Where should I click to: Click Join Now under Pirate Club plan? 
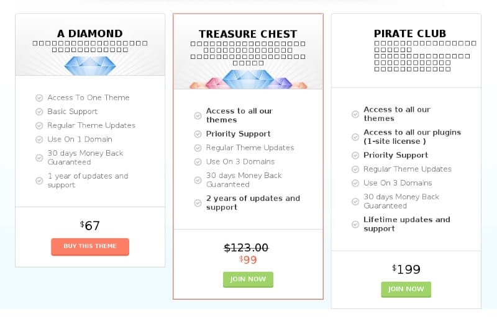tap(406, 289)
